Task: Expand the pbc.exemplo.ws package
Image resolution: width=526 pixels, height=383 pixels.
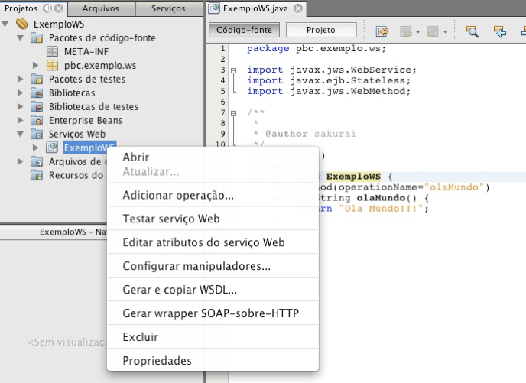Action: [36, 66]
